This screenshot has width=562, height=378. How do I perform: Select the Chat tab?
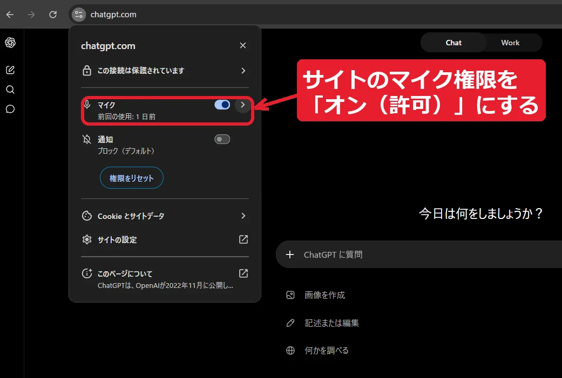pyautogui.click(x=453, y=43)
